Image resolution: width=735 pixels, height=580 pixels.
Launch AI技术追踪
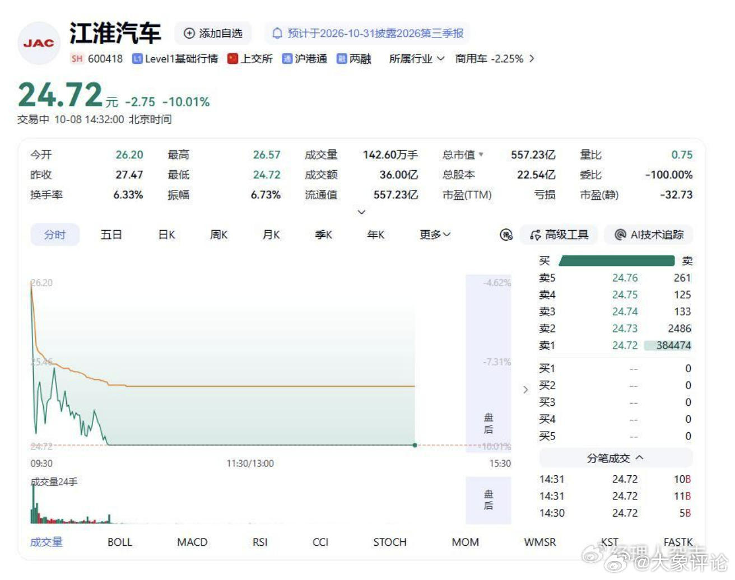649,235
